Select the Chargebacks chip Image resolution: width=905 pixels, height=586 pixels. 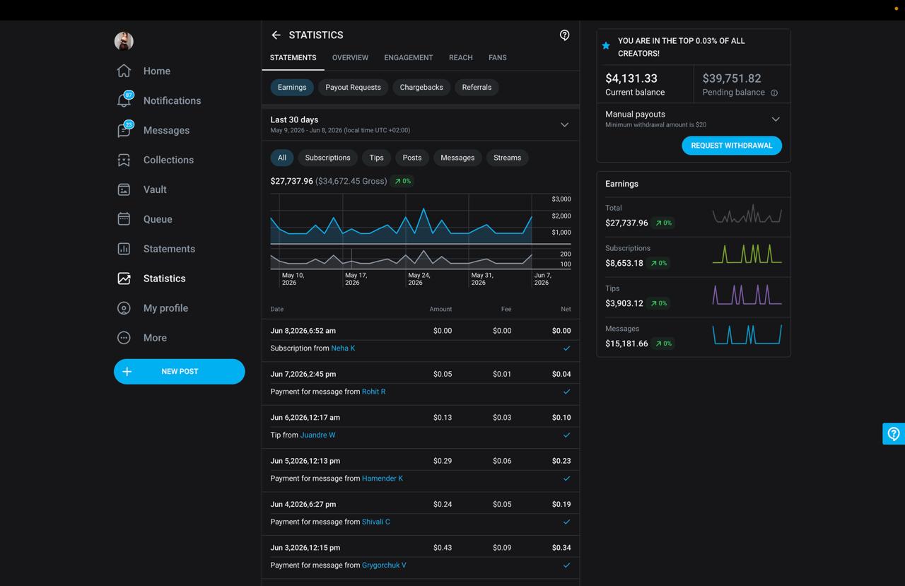[x=421, y=88]
